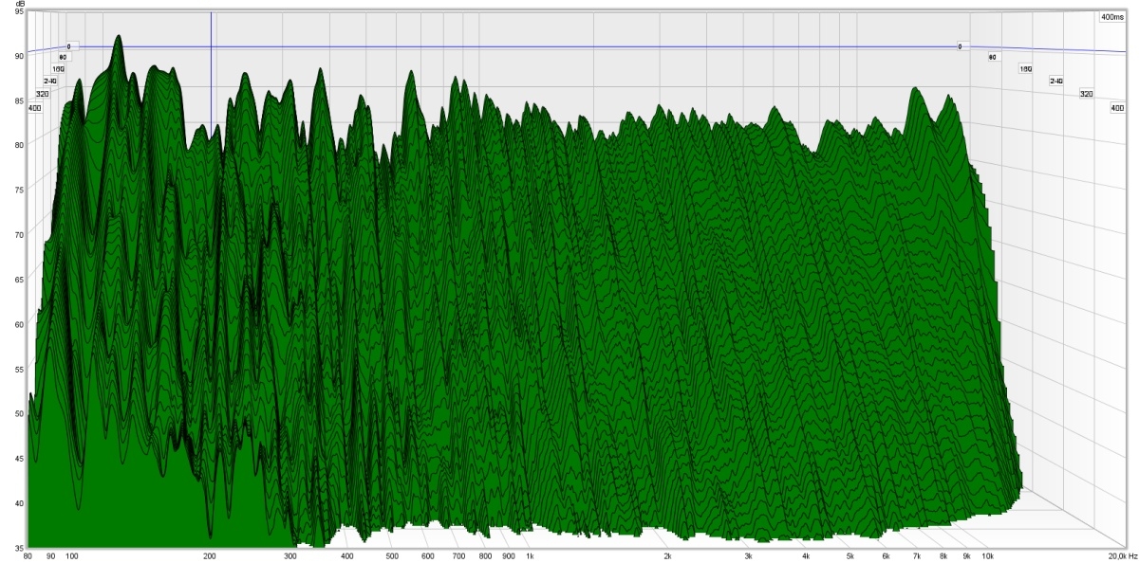Click the blue cursor crosshair intersection
This screenshot has width=1139, height=563.
tap(211, 46)
